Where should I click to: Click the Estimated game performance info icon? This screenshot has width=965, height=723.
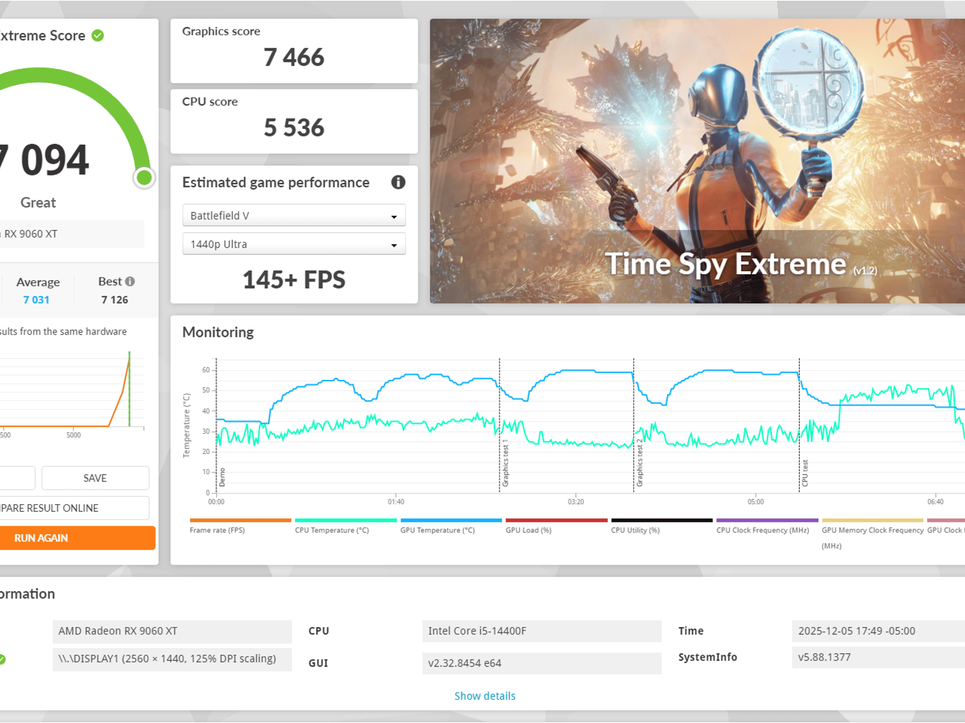coord(398,182)
